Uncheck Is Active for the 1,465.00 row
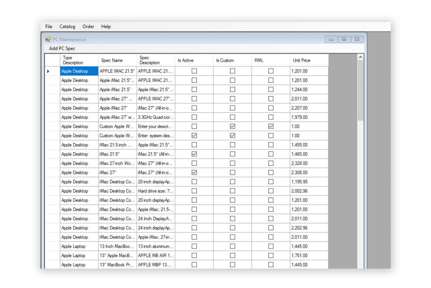This screenshot has height=288, width=431. [x=194, y=154]
